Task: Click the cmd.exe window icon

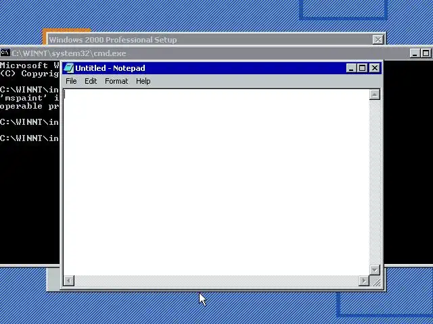Action: click(5, 53)
